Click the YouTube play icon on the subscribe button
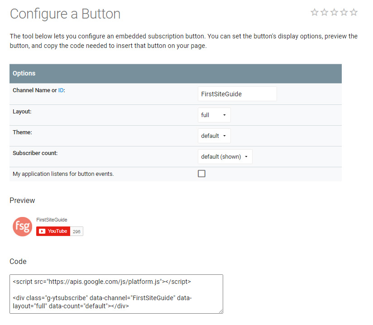 (42, 231)
